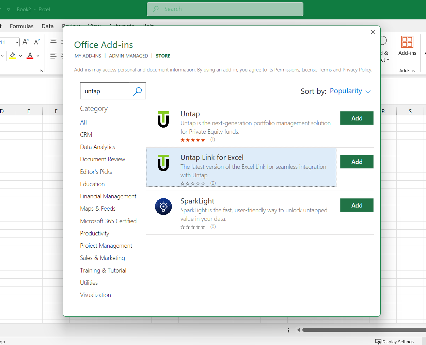Select column E header
This screenshot has height=345, width=426.
pyautogui.click(x=29, y=111)
